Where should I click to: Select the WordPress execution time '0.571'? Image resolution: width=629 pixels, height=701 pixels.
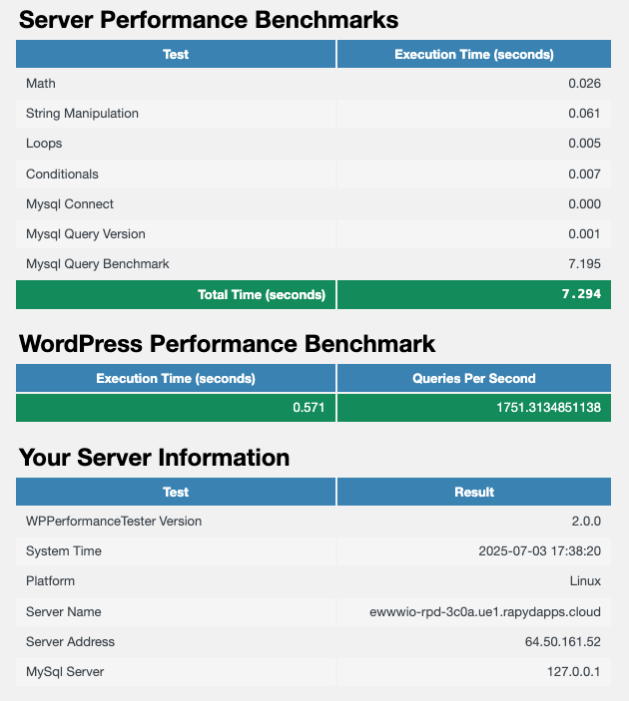click(309, 407)
